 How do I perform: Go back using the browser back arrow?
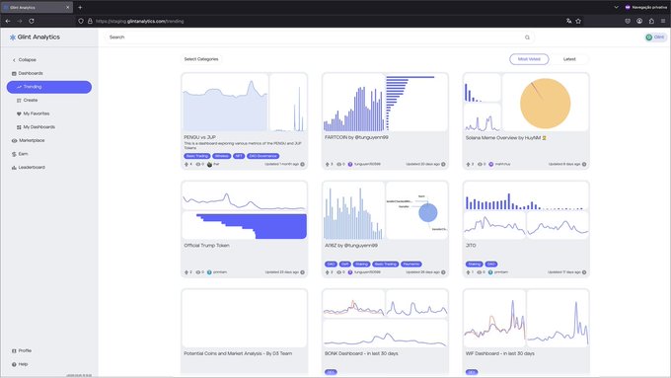pos(8,21)
